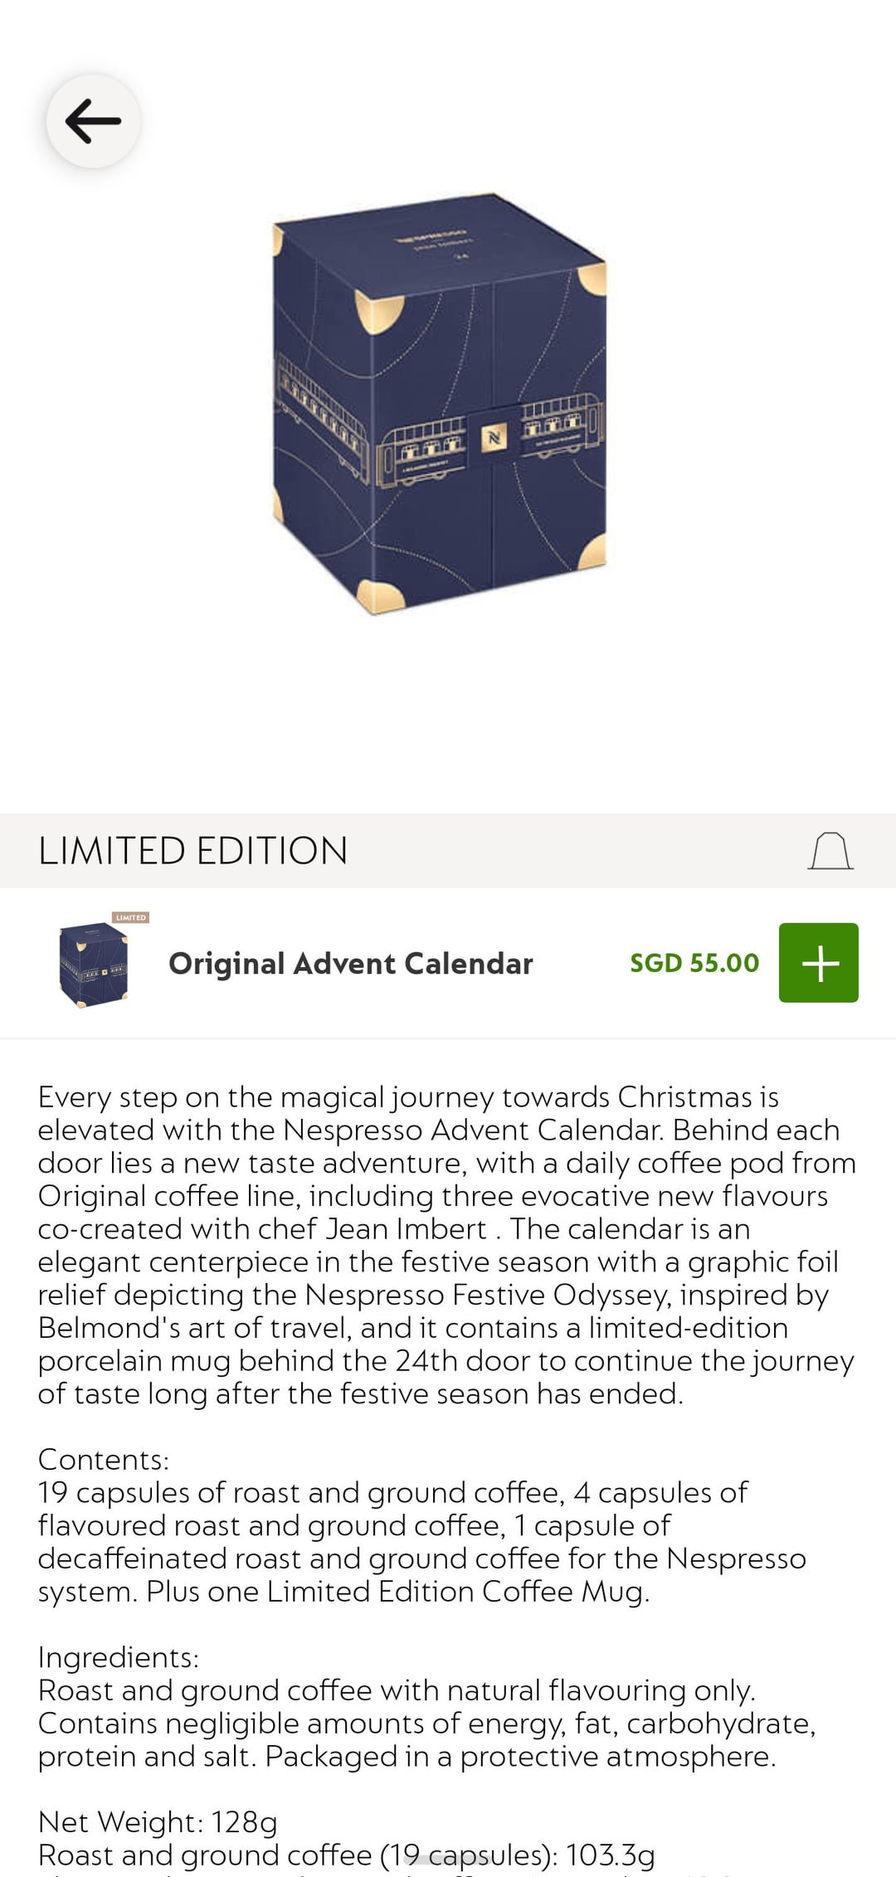Tap the back arrow button
The height and width of the screenshot is (1877, 896).
click(93, 121)
